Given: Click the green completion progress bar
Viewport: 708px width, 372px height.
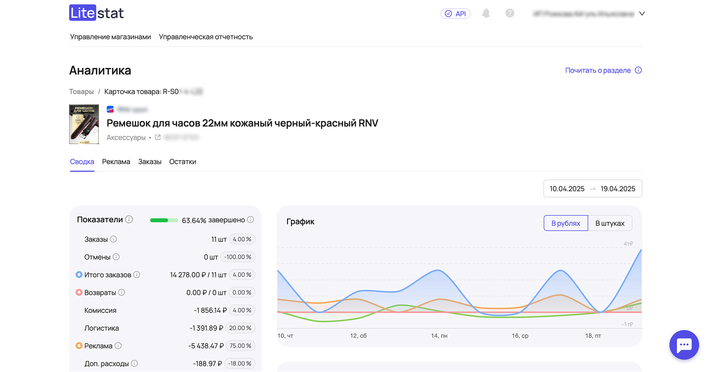Looking at the screenshot, I should [164, 220].
